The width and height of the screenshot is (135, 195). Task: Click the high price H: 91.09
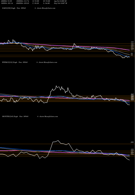(x=46, y=1)
